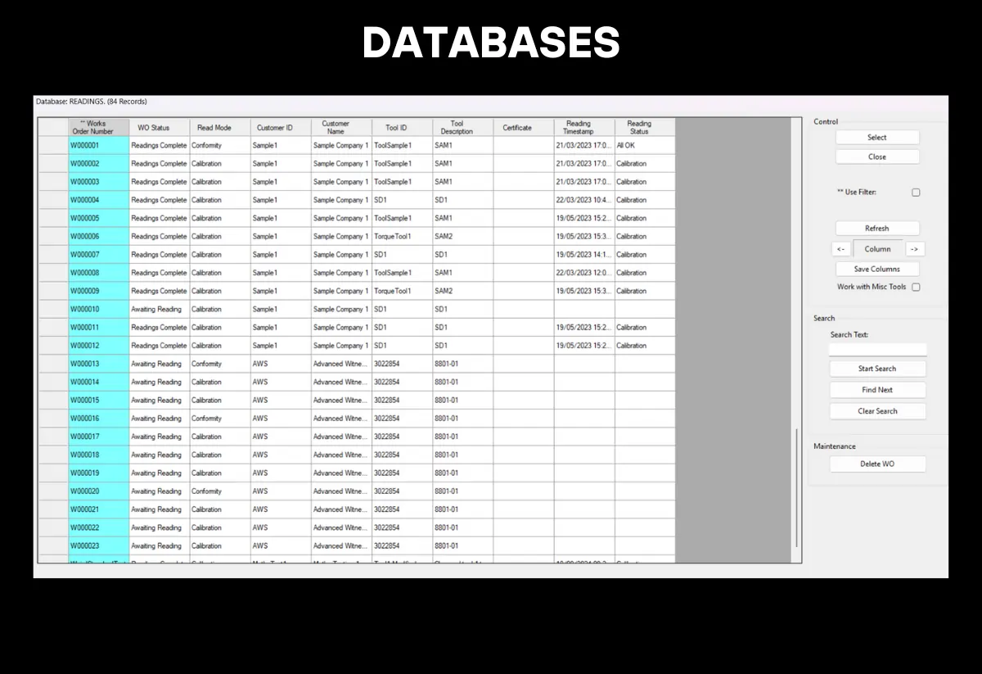Clear the current search
This screenshot has height=674, width=982.
coord(877,410)
